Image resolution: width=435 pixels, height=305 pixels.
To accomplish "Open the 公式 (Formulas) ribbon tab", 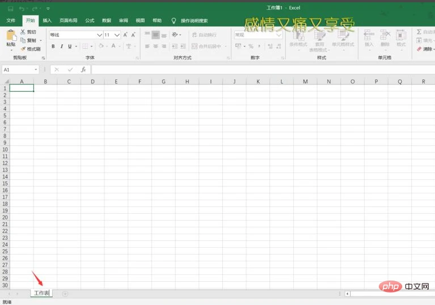I will click(90, 20).
